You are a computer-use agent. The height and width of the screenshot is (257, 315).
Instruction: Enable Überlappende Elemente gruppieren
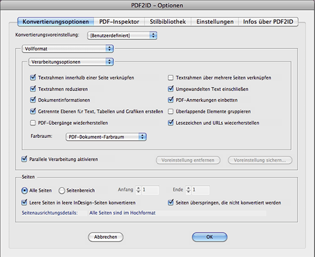point(171,111)
